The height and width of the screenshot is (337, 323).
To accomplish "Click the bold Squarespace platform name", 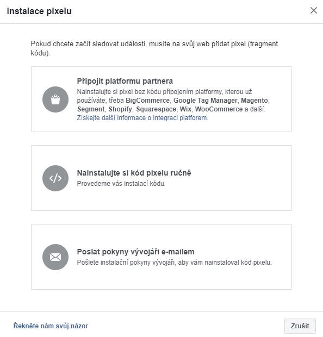I will tap(156, 109).
